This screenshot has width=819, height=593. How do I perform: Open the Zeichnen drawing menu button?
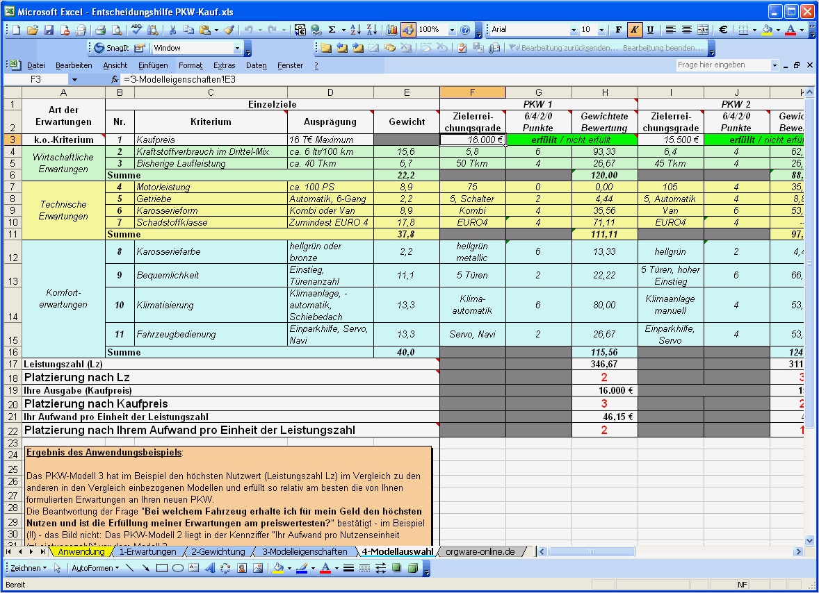pyautogui.click(x=29, y=568)
